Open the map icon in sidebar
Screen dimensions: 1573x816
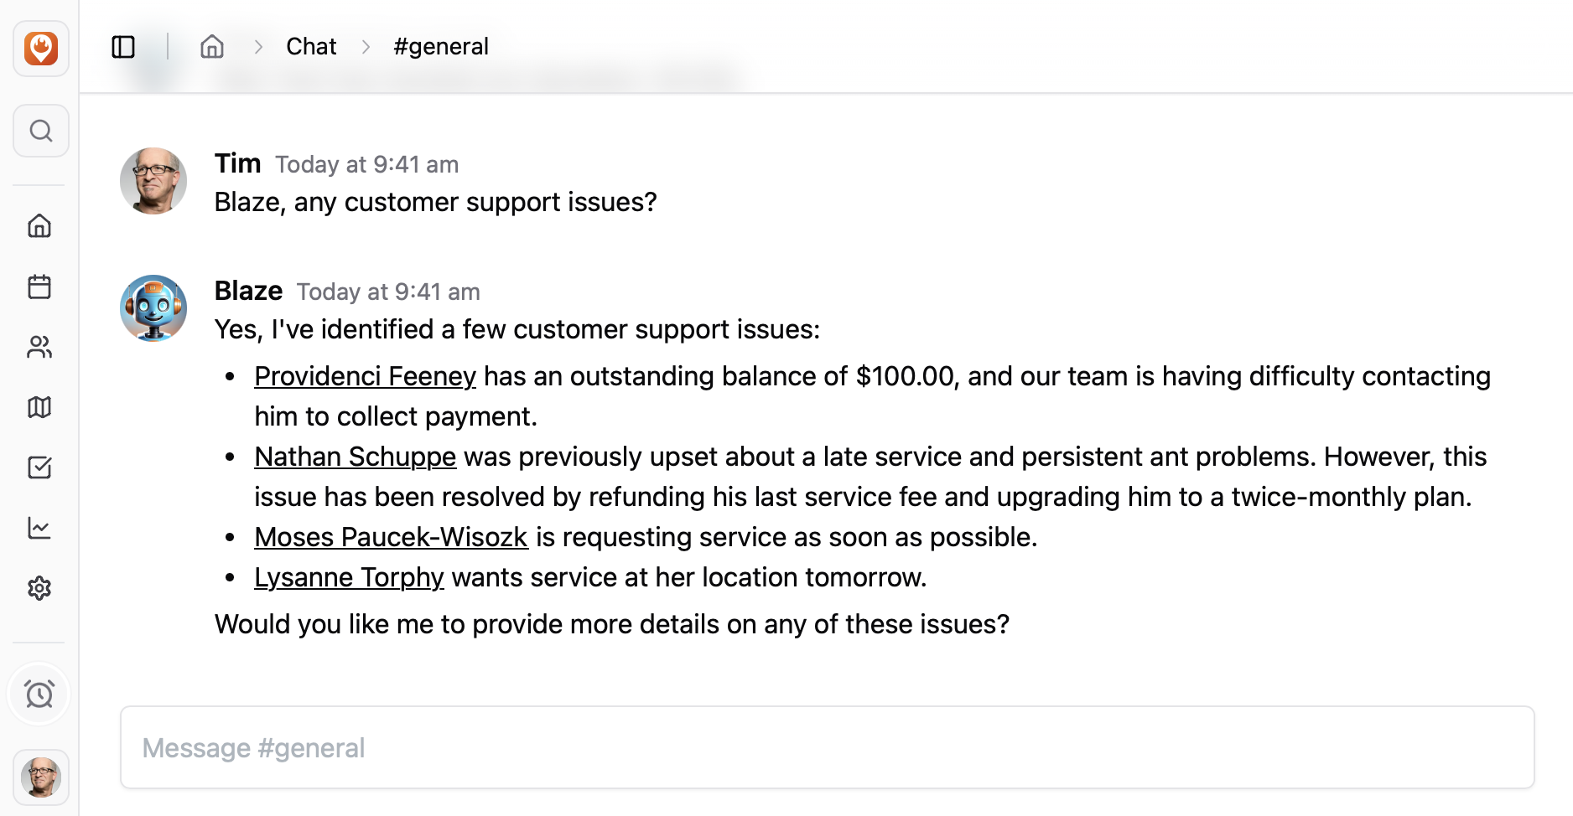pos(39,407)
